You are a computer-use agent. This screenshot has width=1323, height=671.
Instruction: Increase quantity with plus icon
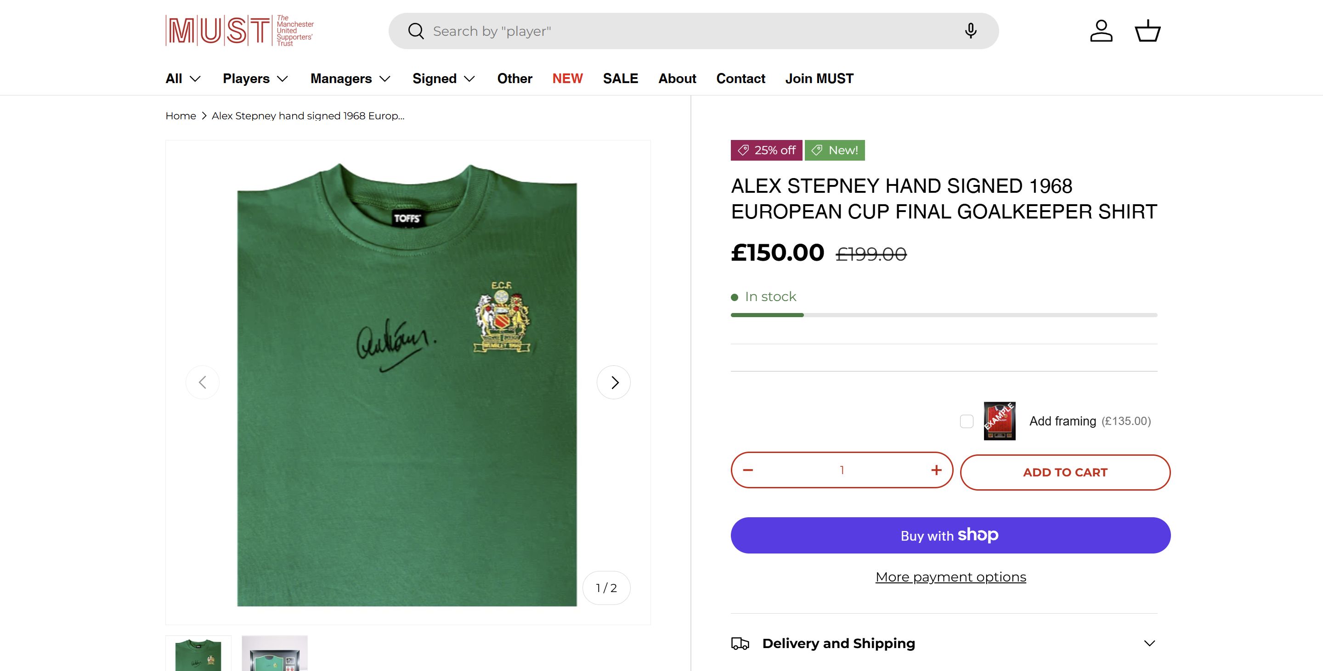pyautogui.click(x=936, y=470)
